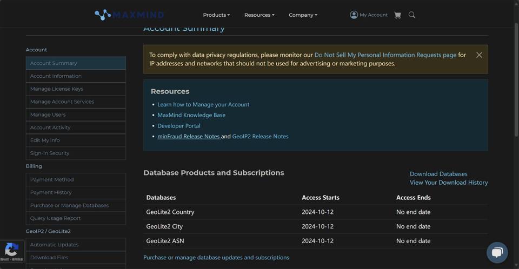This screenshot has height=269, width=519.
Task: Open the live chat bubble
Action: tap(497, 252)
